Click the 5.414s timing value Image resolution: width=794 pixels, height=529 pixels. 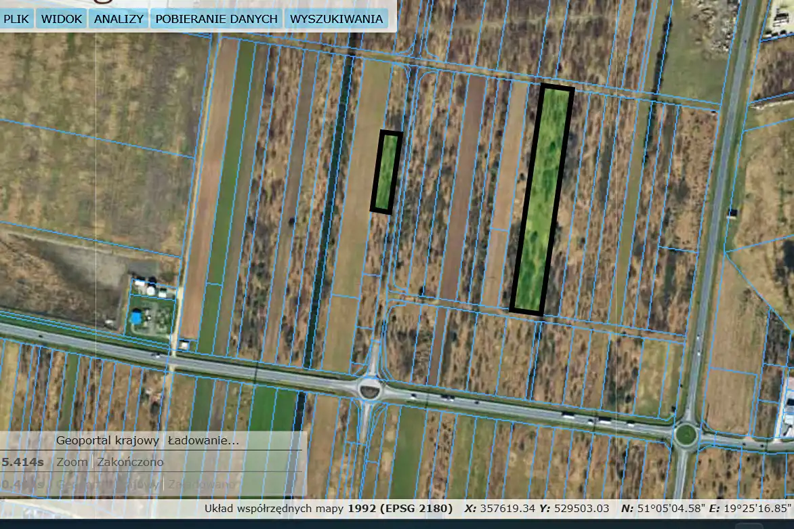tap(23, 462)
